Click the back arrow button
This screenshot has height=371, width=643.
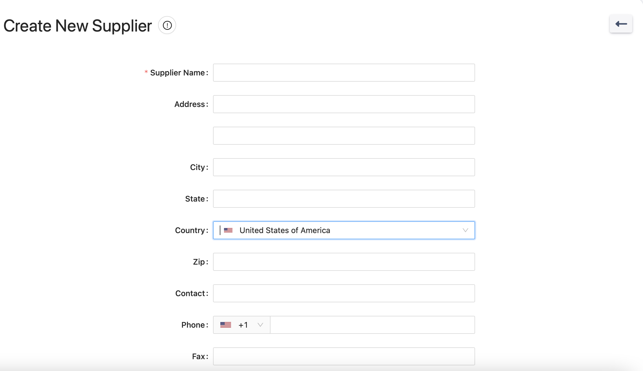621,24
